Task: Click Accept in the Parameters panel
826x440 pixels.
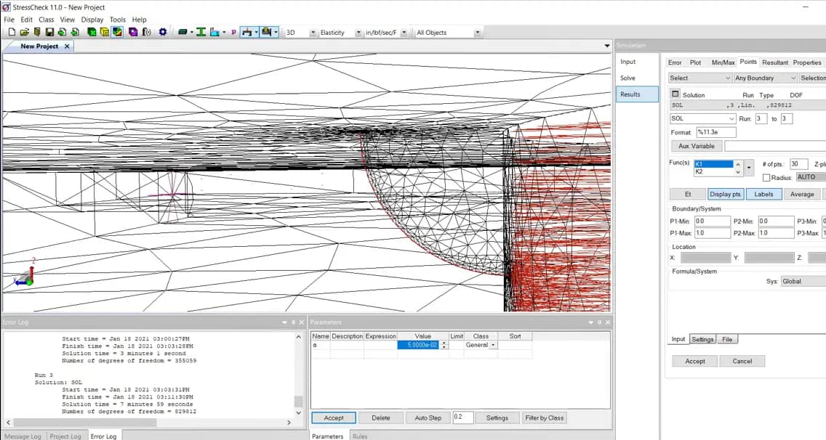Action: click(x=333, y=417)
